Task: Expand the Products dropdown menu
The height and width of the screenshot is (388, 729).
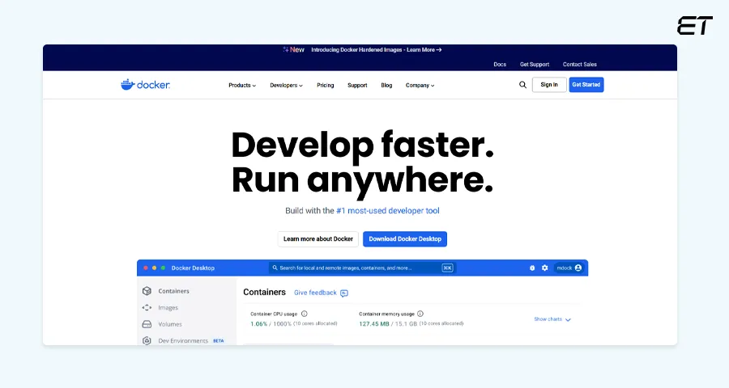Action: 242,85
